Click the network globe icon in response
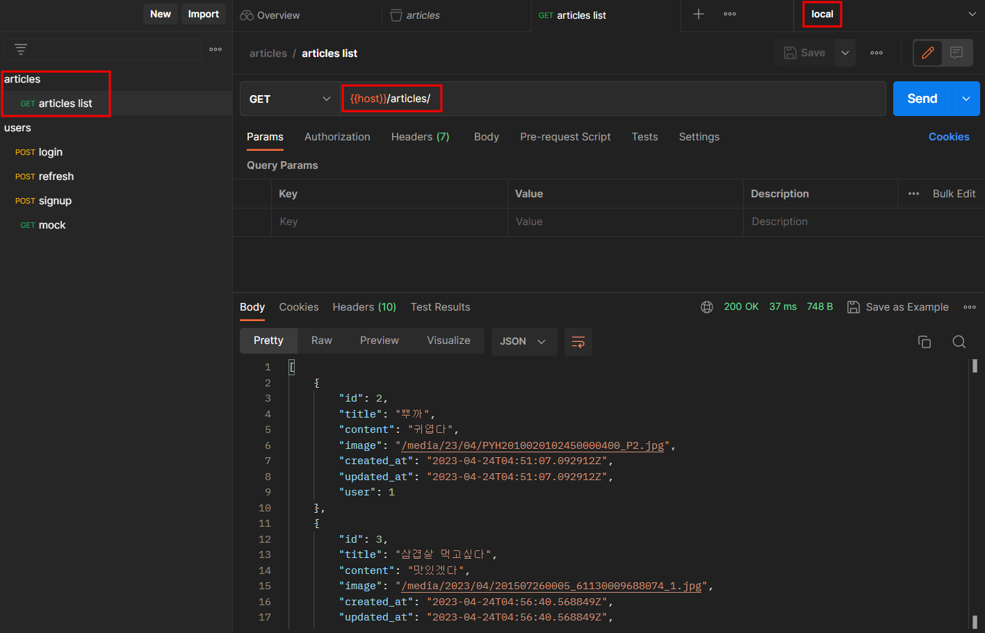Image resolution: width=985 pixels, height=633 pixels. [707, 307]
